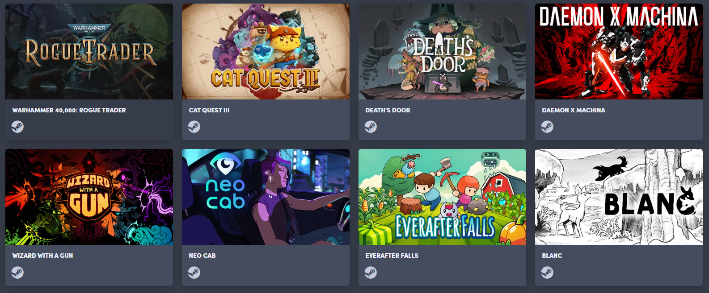Click the WARHAMMER 40,000: ROGUE TRADER title
The image size is (709, 293).
[69, 110]
